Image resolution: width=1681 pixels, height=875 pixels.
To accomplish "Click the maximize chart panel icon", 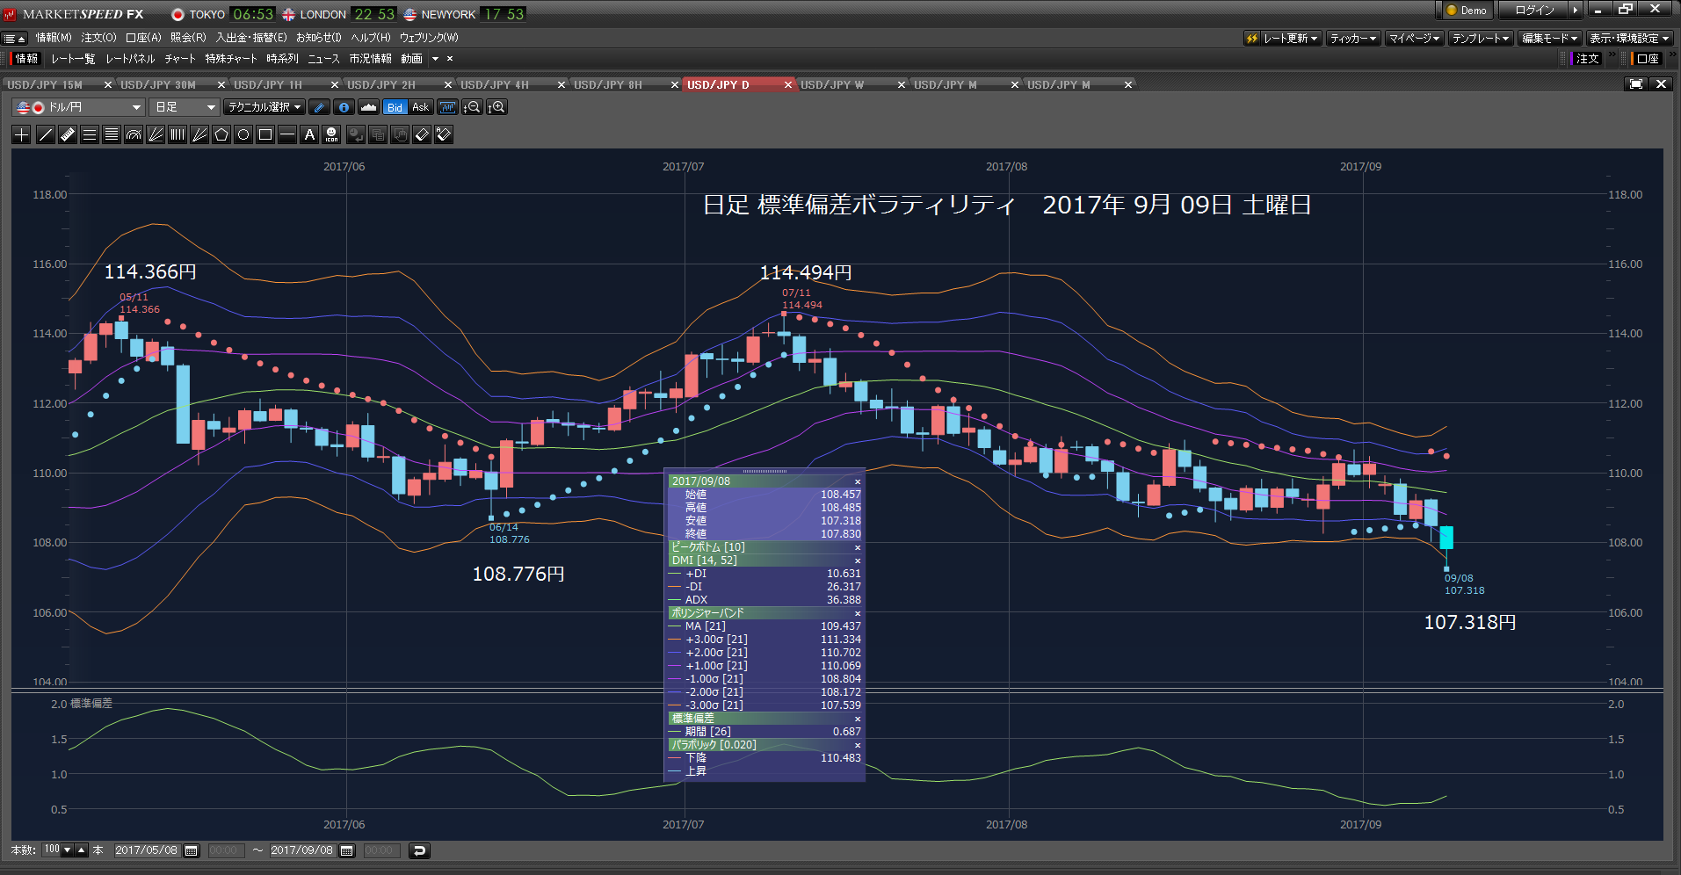I will point(1636,84).
